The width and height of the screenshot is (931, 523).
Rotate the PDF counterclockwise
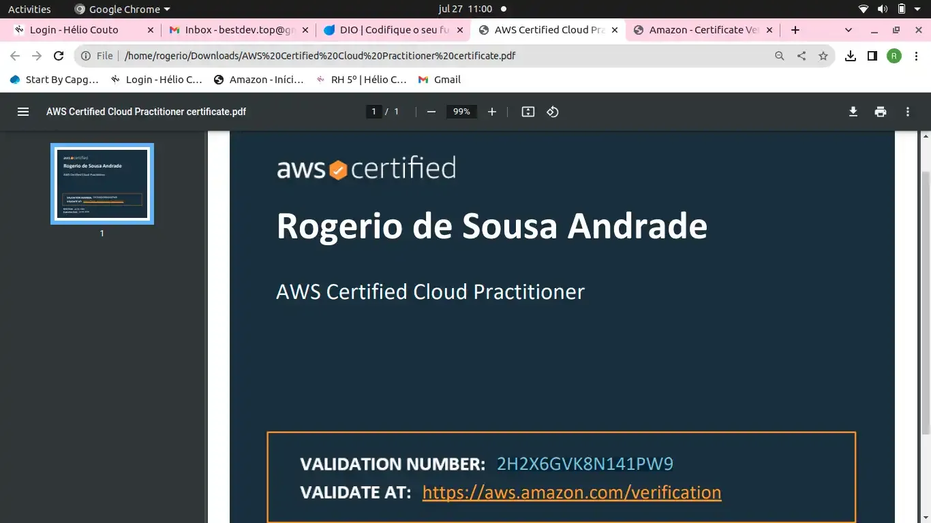553,112
